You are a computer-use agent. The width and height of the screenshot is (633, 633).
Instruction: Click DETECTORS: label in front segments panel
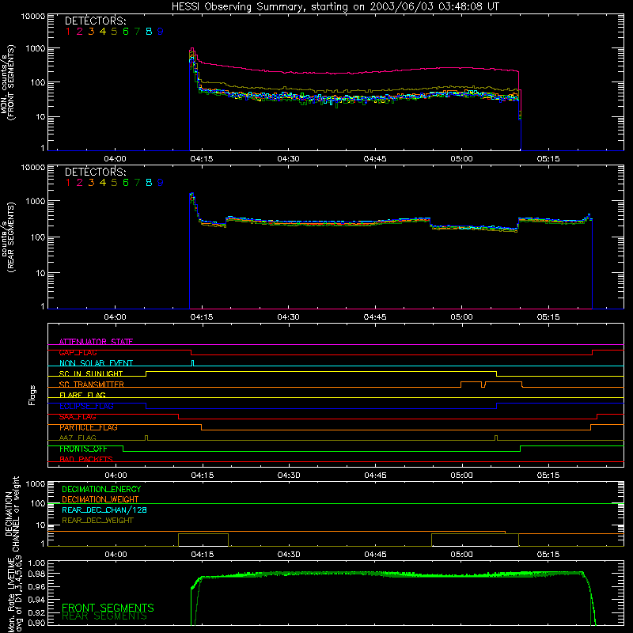click(95, 21)
